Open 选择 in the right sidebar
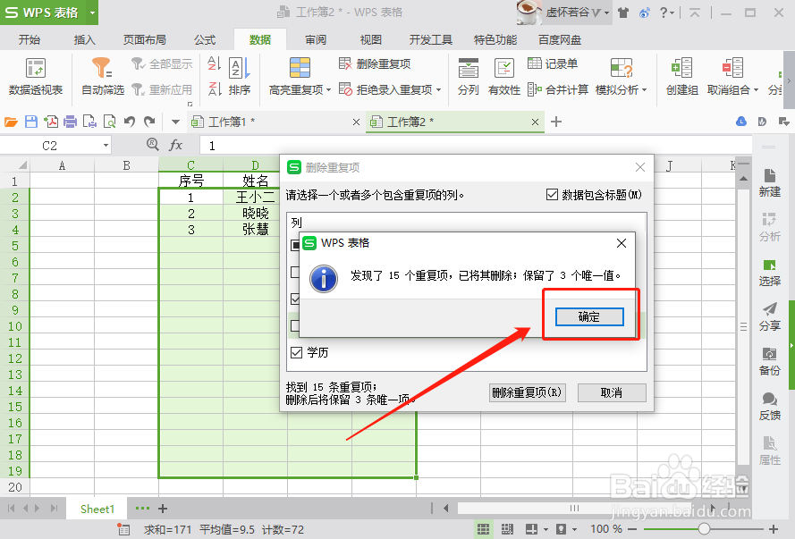This screenshot has width=795, height=539. click(x=769, y=272)
